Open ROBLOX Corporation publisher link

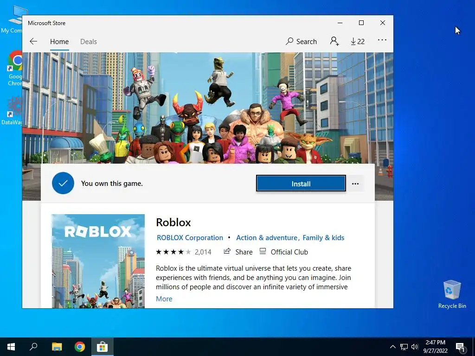[x=190, y=238]
